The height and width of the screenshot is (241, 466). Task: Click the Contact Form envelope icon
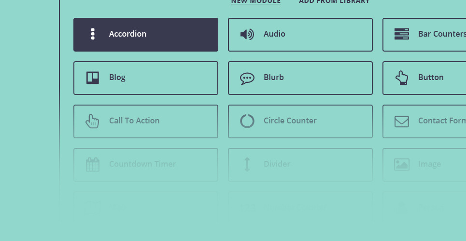401,121
